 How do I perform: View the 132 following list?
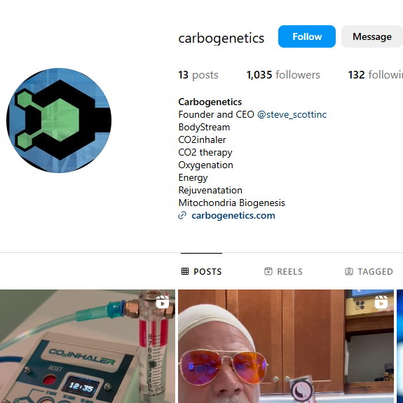[x=375, y=75]
